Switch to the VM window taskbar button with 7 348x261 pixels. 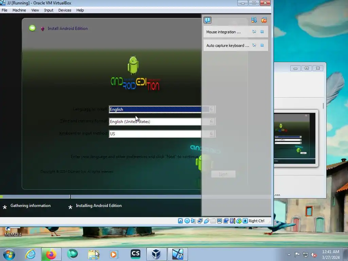[177, 254]
